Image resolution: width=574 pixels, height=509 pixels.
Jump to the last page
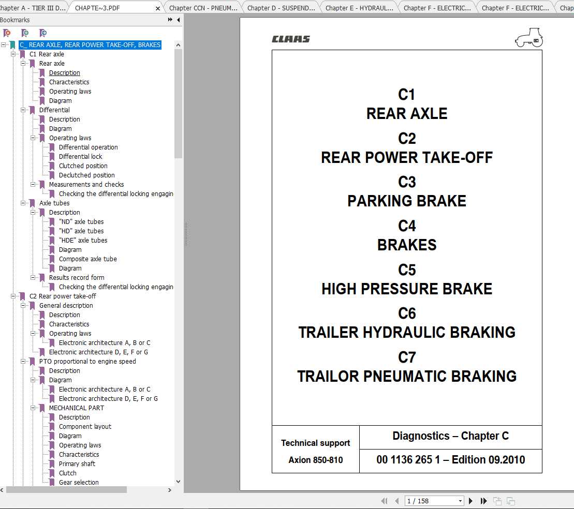(484, 501)
